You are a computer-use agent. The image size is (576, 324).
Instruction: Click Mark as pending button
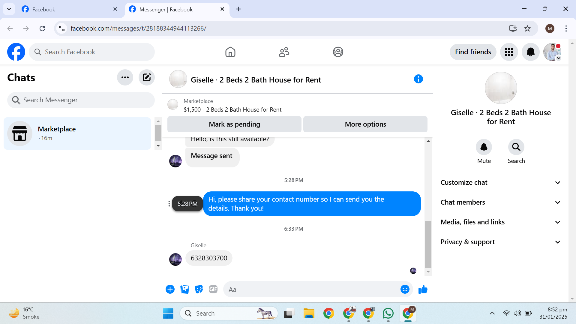tap(234, 124)
